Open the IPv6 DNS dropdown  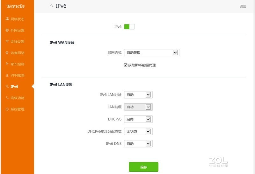pyautogui.click(x=138, y=144)
